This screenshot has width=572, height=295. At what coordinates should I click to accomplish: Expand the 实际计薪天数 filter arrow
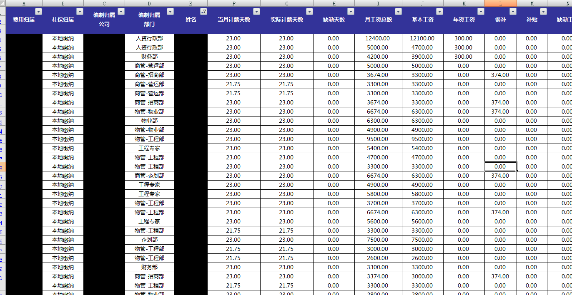tap(309, 12)
